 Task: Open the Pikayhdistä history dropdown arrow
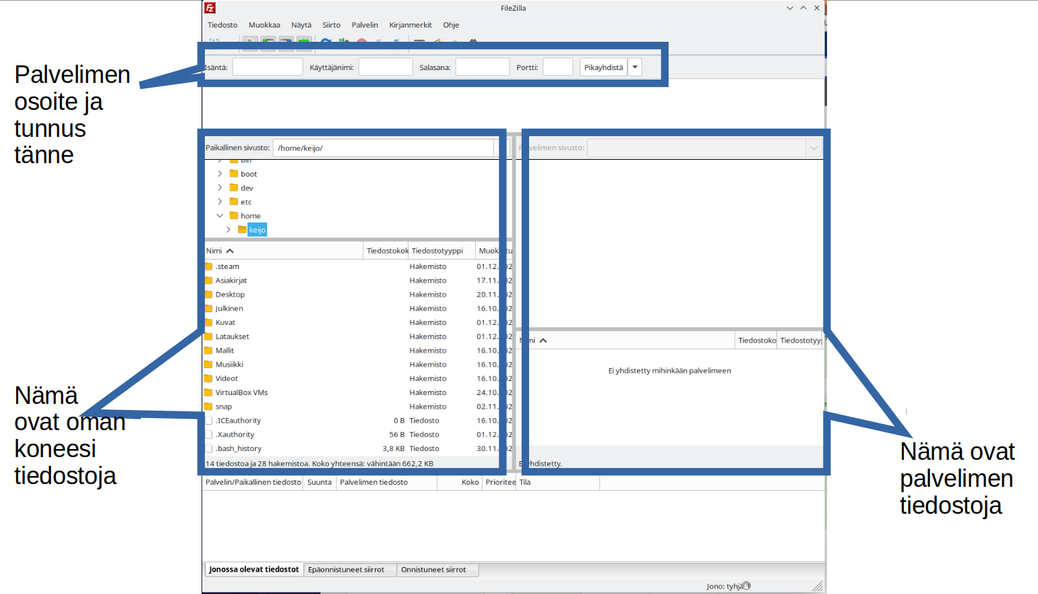(635, 67)
